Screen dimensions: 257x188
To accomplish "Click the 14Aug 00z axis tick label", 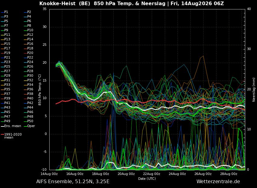I will tap(49, 174).
